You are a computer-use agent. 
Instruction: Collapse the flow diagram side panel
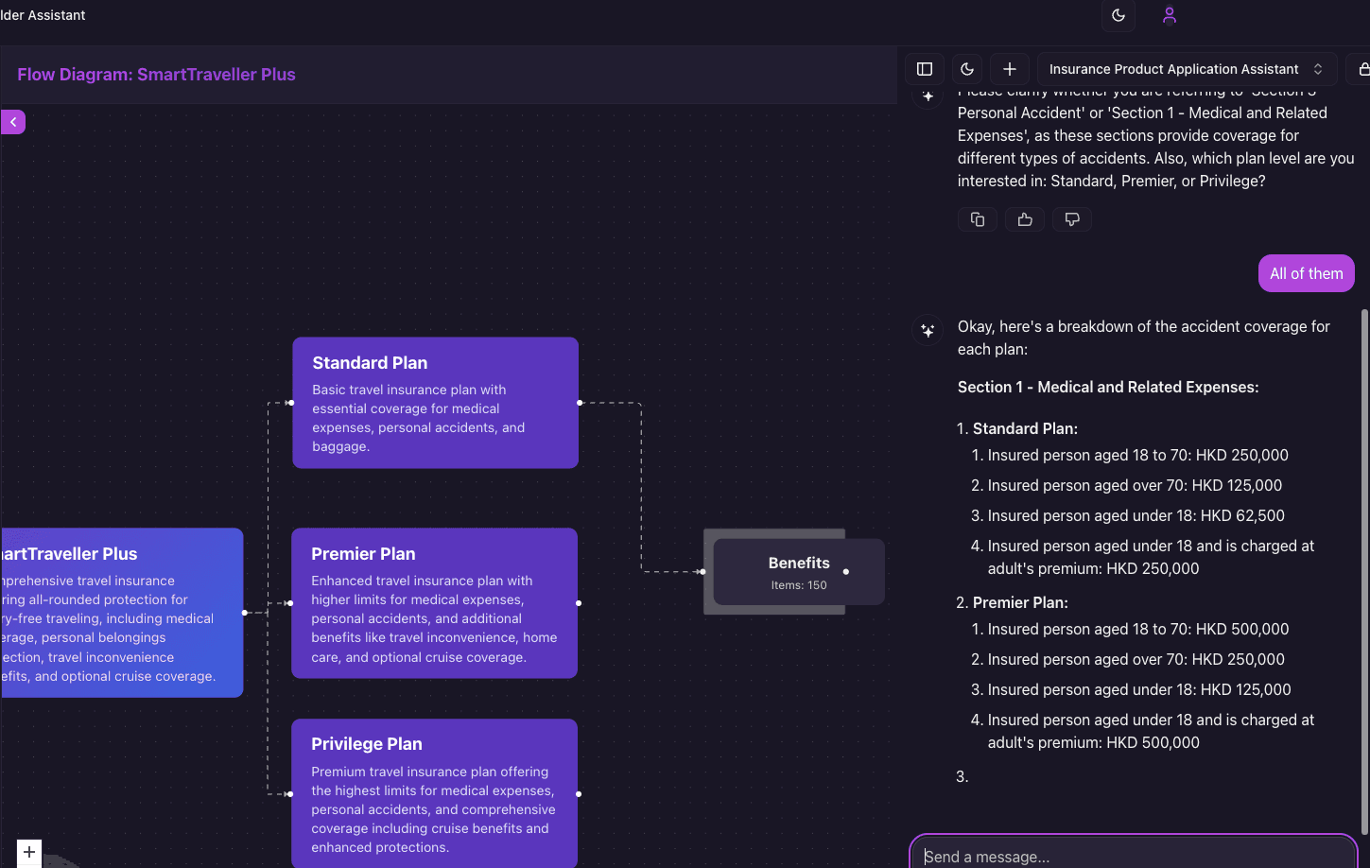13,122
